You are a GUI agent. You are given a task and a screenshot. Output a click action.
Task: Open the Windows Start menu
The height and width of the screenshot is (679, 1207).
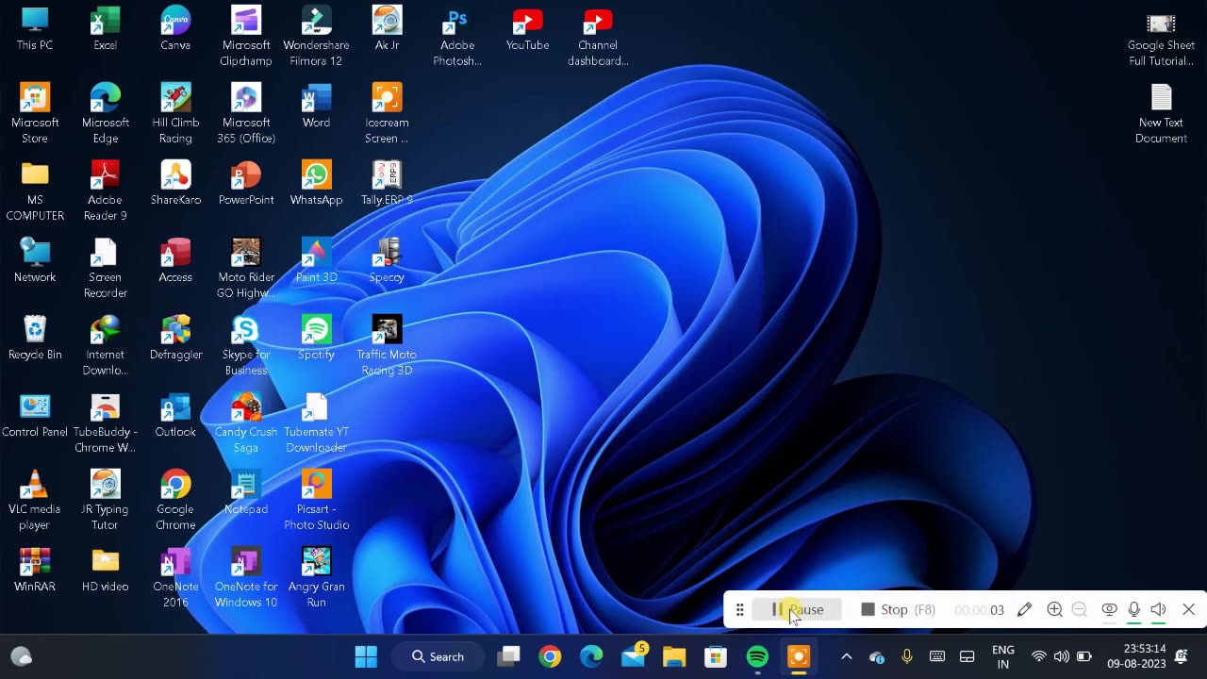tap(366, 656)
